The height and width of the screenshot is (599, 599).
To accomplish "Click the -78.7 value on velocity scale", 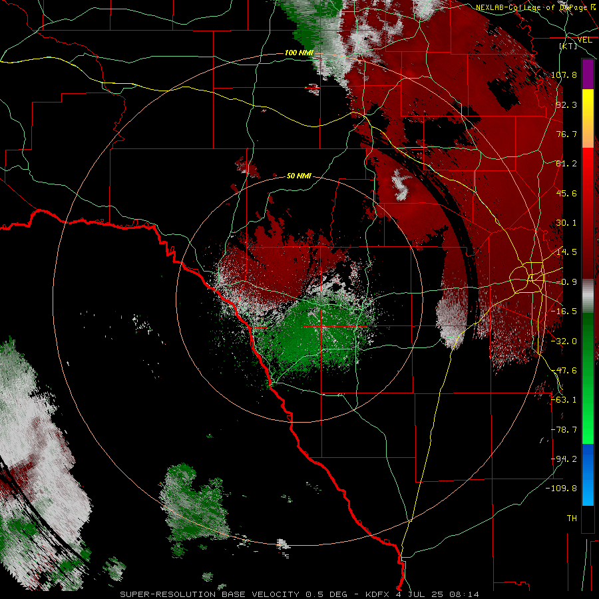I will (564, 430).
